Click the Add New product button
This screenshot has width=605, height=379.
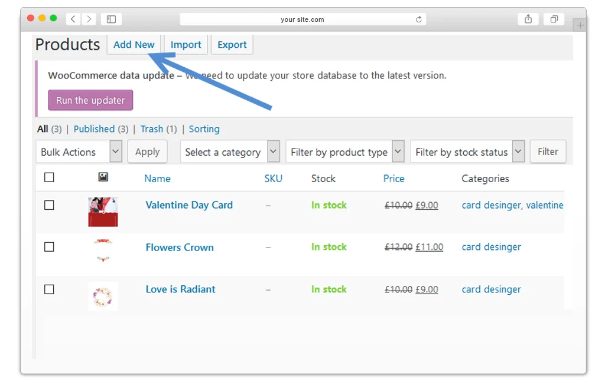134,45
